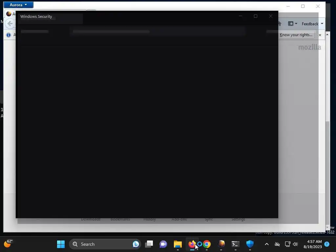Screen dimensions: 336x252
Task: Switch to Firefox in the taskbar
Action: (192, 244)
